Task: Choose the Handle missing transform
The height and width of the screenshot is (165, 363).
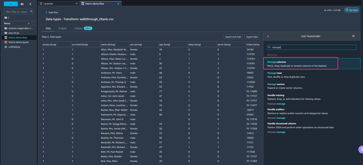Action: click(x=312, y=99)
